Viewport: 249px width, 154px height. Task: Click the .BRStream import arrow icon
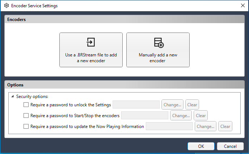[x=91, y=42]
